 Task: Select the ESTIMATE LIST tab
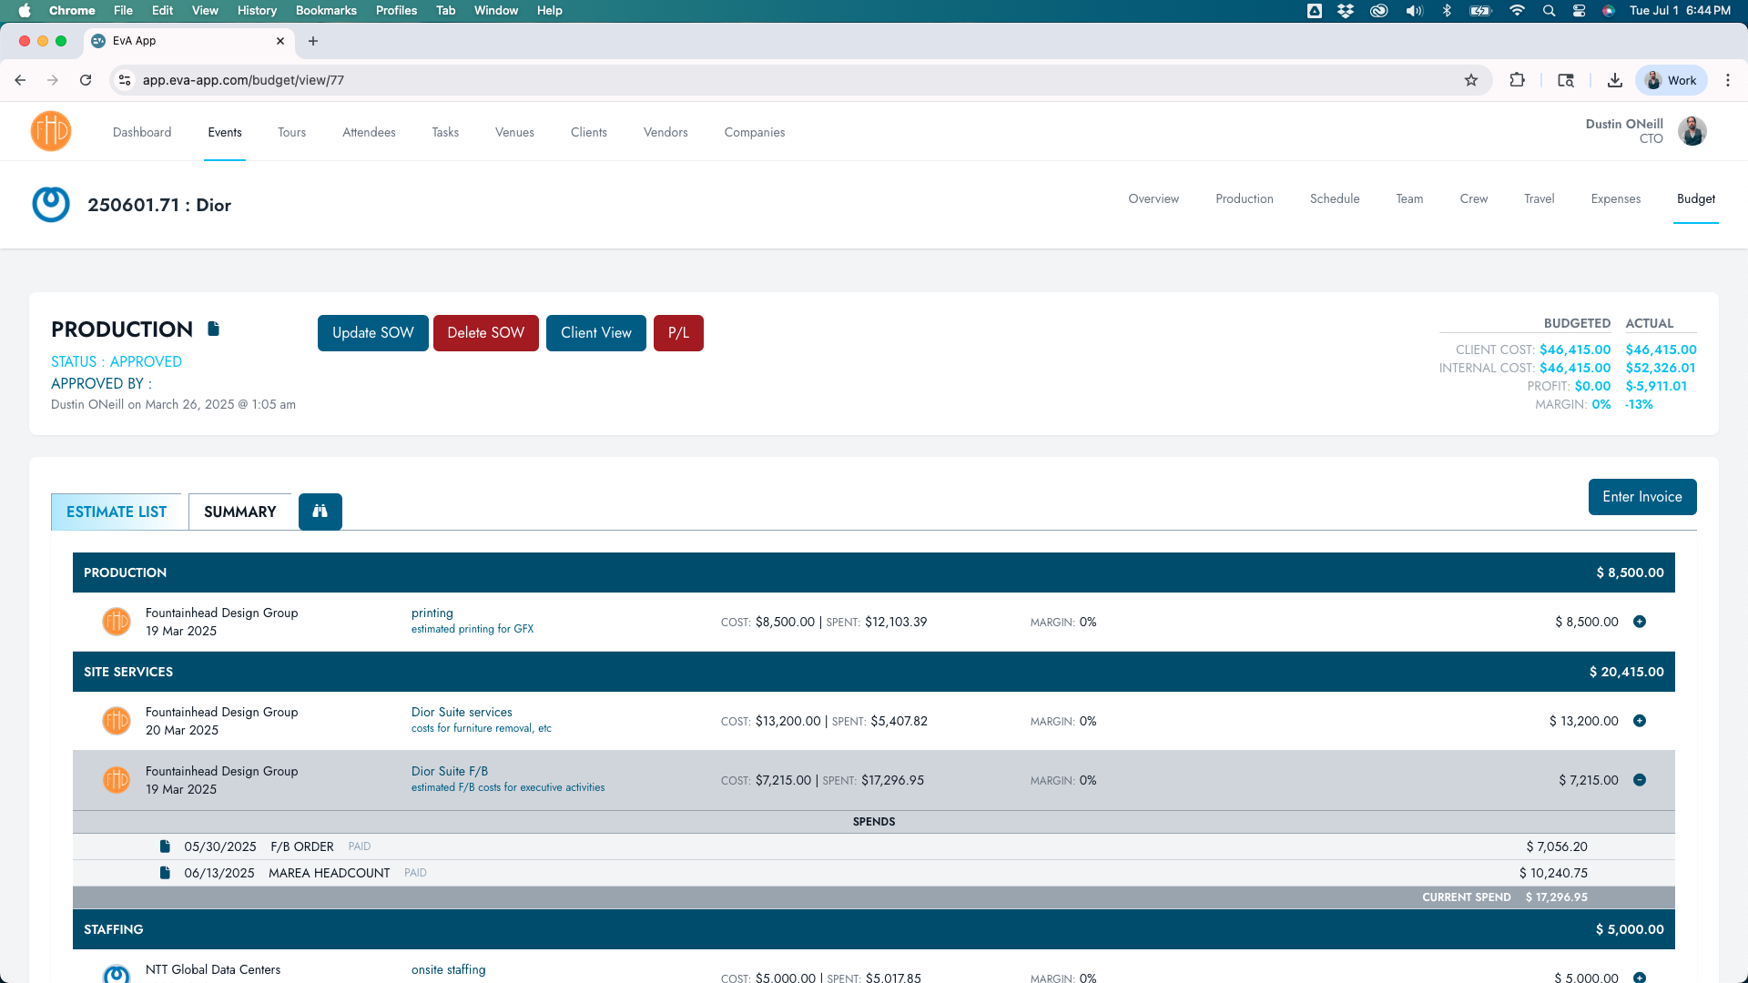117,512
